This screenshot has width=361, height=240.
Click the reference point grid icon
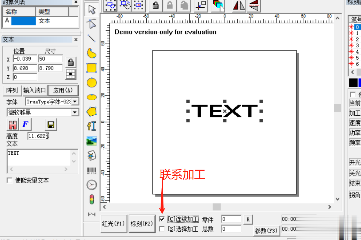coord(71,74)
